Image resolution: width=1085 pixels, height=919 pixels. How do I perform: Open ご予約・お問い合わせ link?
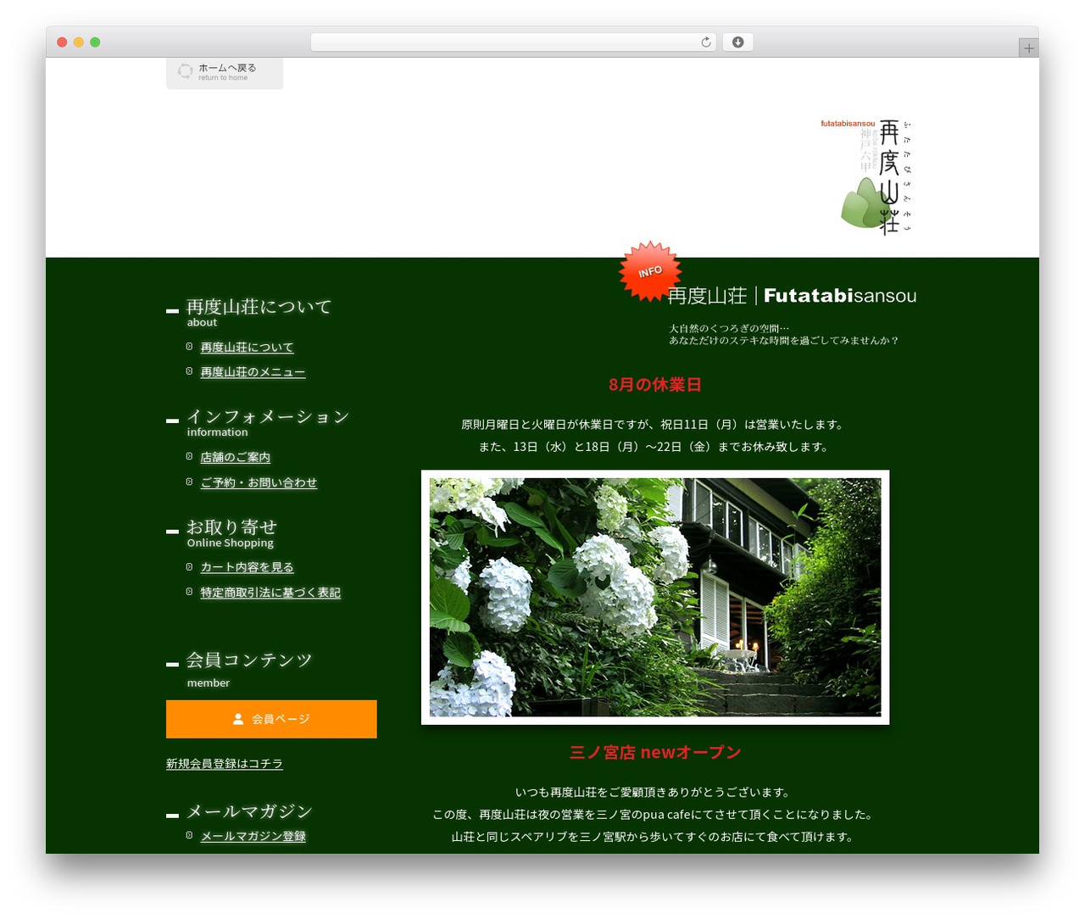pos(259,483)
